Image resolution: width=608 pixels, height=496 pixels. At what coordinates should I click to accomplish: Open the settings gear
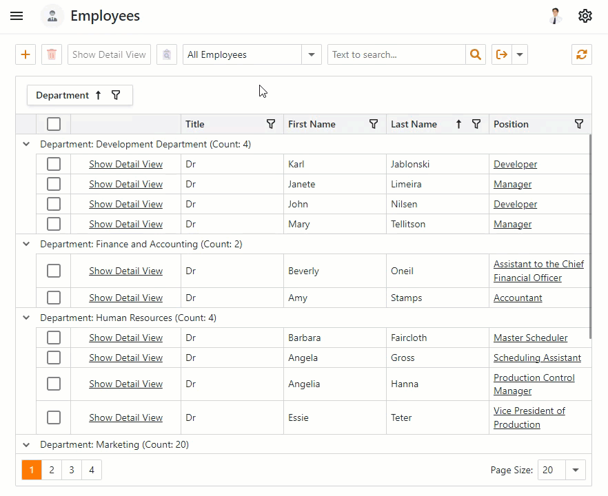click(585, 16)
